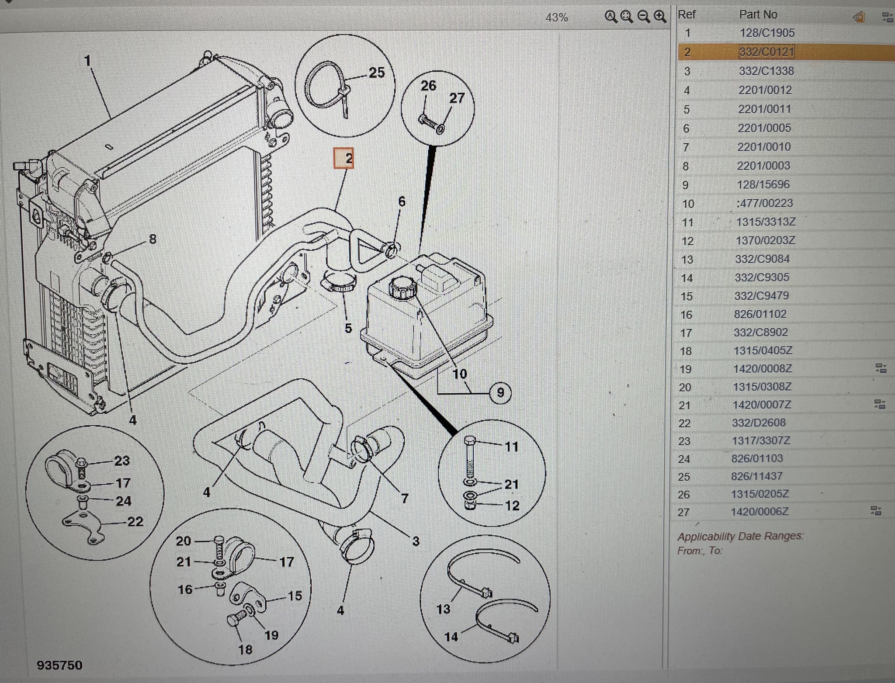Select part number 826/01102
The height and width of the screenshot is (683, 895).
click(x=760, y=314)
